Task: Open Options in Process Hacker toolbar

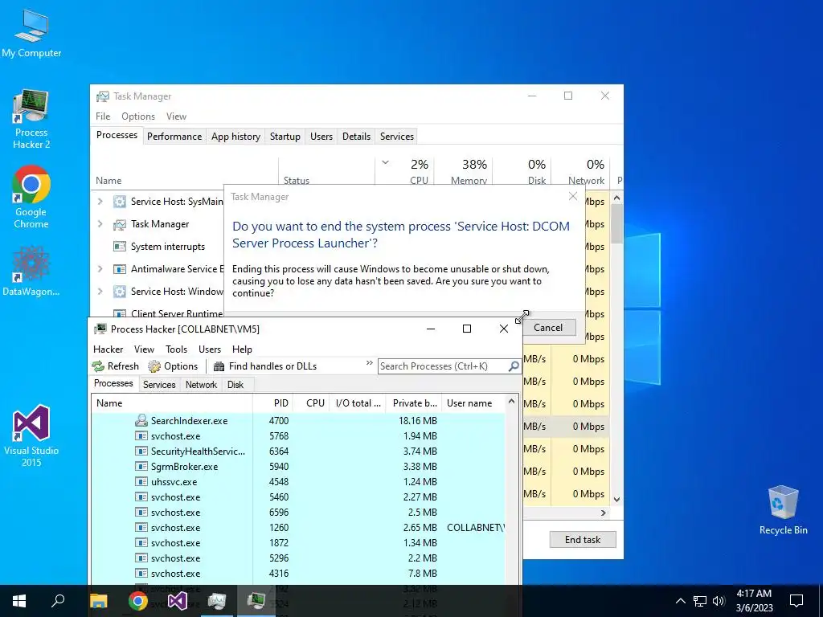Action: [x=174, y=366]
